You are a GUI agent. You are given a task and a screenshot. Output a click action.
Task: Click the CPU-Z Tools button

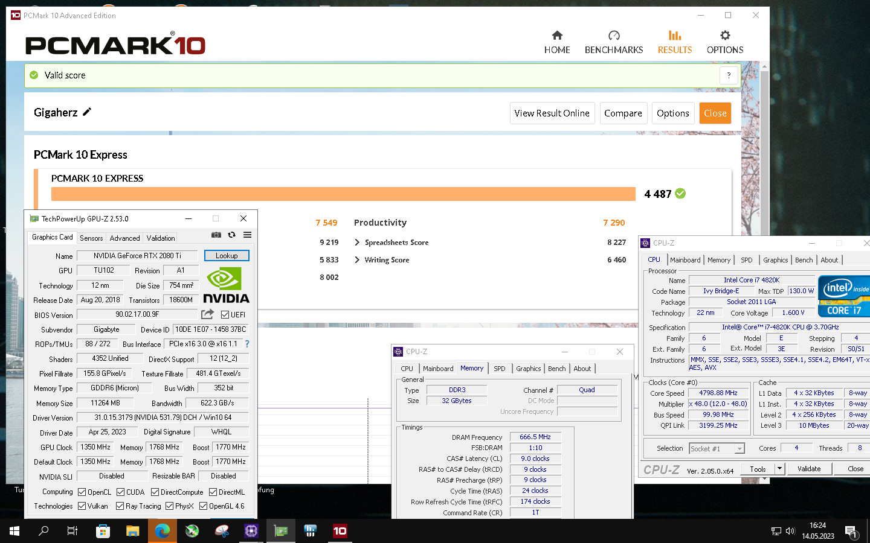[758, 469]
